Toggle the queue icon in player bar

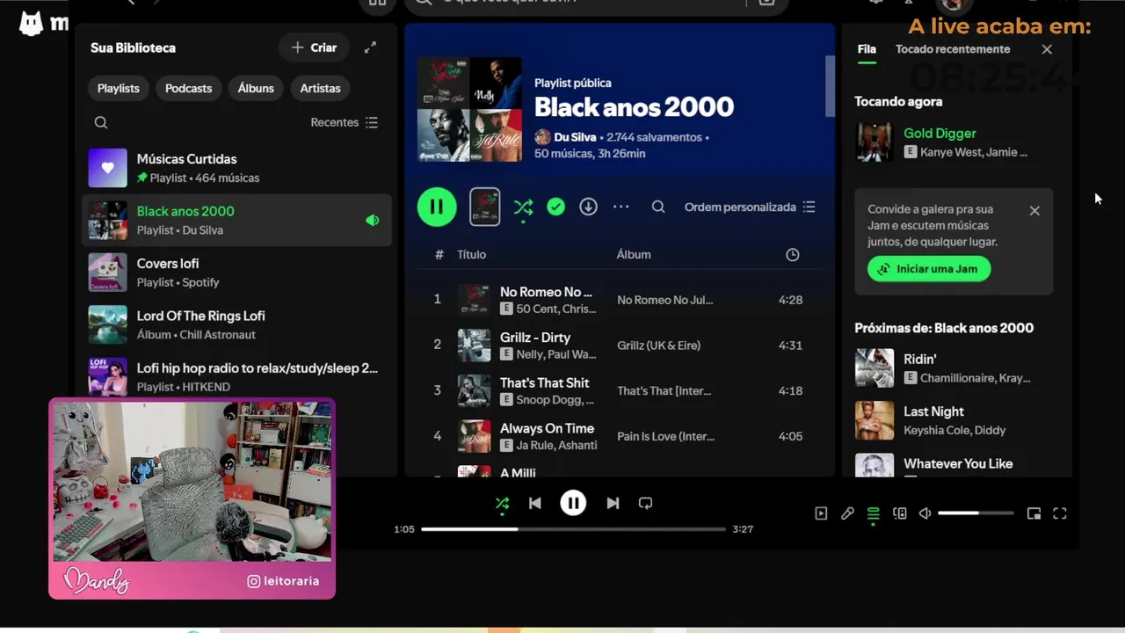874,513
